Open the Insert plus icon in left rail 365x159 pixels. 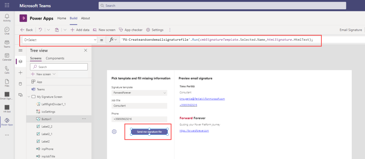[x=20, y=73]
